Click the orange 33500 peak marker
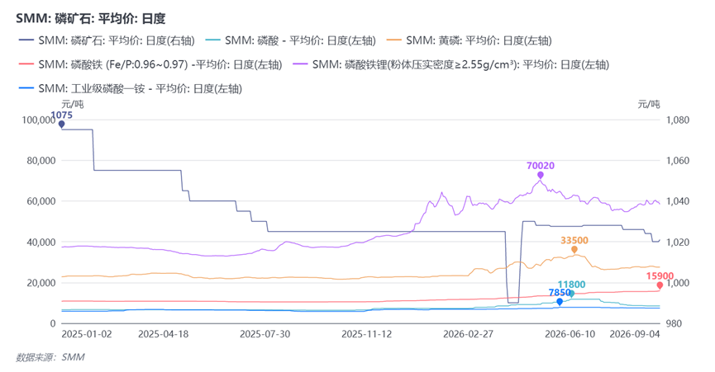715x372 pixels. pos(574,250)
